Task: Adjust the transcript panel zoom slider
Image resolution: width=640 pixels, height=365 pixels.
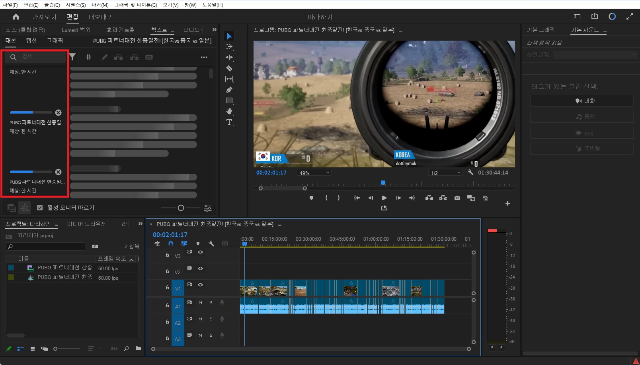Action: pos(181,208)
